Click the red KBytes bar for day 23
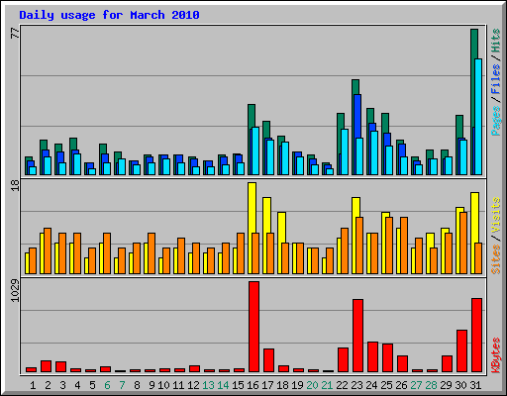507x396 pixels. point(357,336)
